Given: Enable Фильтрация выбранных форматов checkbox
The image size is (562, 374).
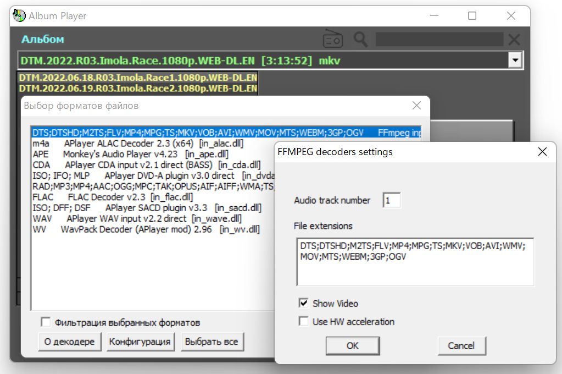Looking at the screenshot, I should point(46,322).
